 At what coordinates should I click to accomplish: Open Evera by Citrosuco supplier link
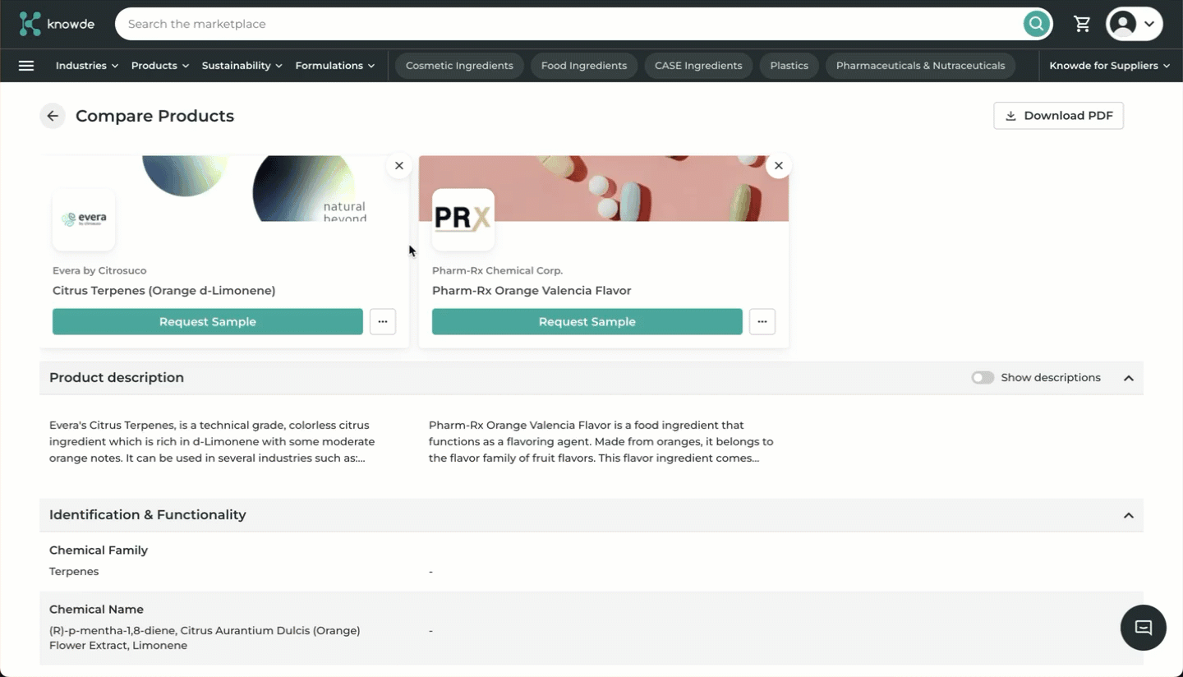pos(99,270)
